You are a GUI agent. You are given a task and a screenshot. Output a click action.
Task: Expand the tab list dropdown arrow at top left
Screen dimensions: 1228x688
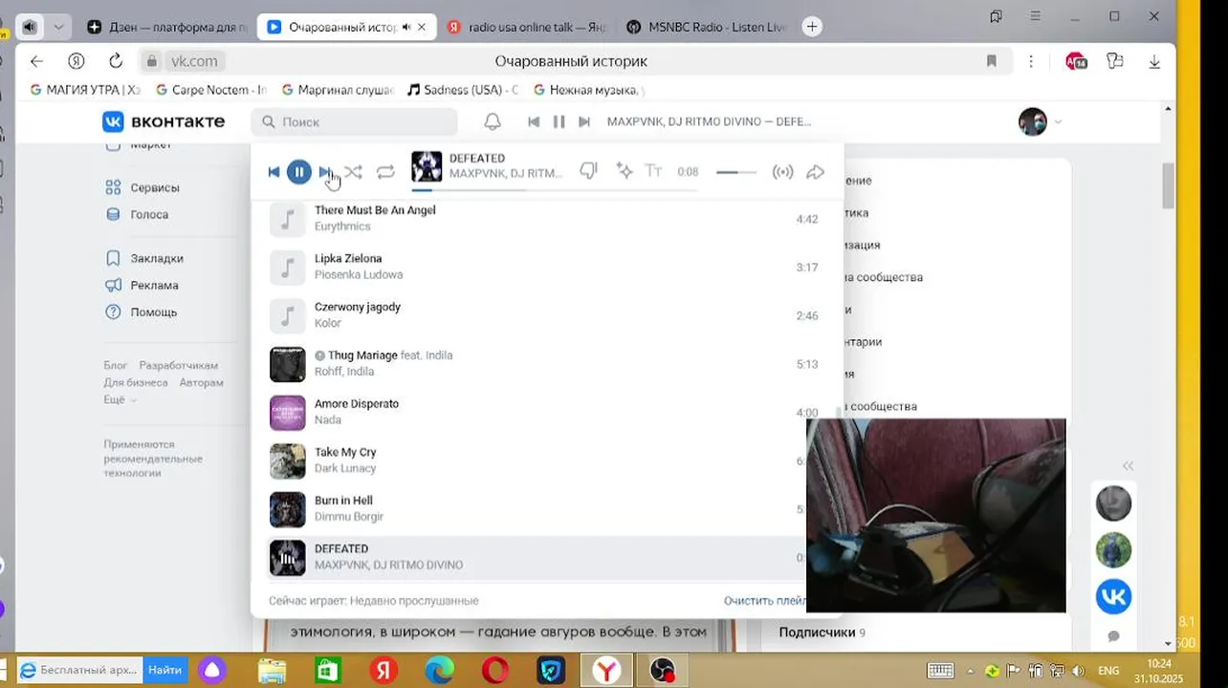pos(58,27)
